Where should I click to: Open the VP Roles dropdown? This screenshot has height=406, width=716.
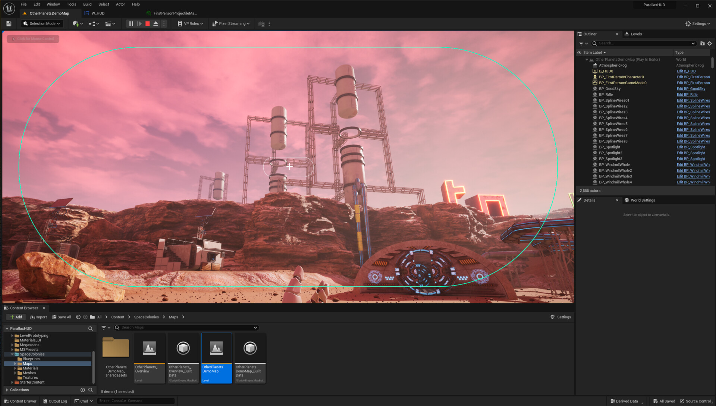190,23
